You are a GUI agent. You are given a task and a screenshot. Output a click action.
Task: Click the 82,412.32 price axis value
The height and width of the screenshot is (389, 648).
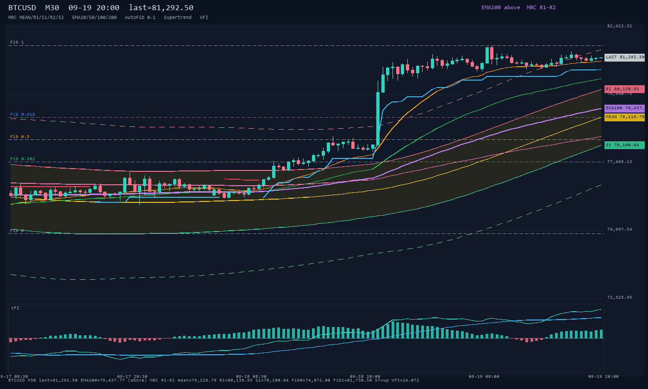coord(620,26)
